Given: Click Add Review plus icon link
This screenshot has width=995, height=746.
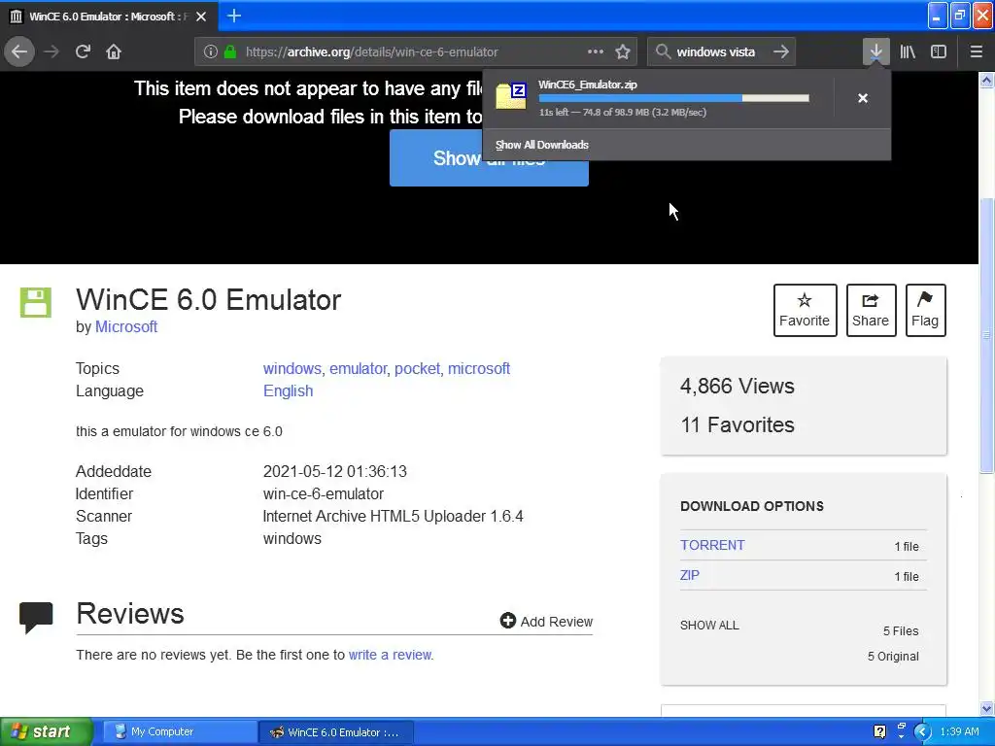Looking at the screenshot, I should click(x=546, y=621).
